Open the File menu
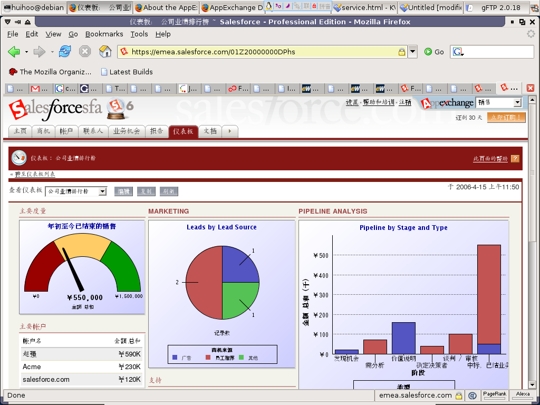Image resolution: width=540 pixels, height=405 pixels. pos(13,34)
